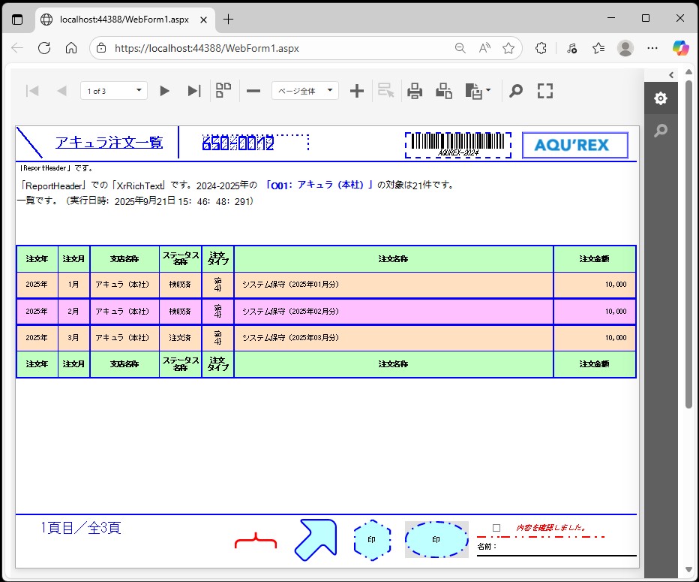
Task: Open the search tab in right sidebar
Action: [660, 131]
